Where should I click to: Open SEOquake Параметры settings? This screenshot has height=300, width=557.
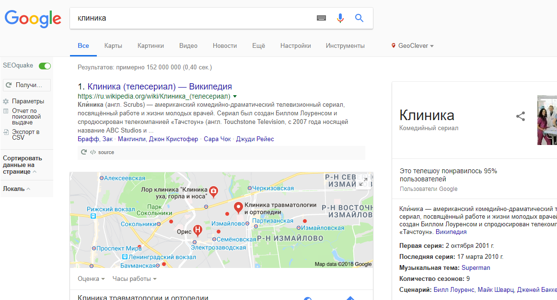click(x=28, y=101)
